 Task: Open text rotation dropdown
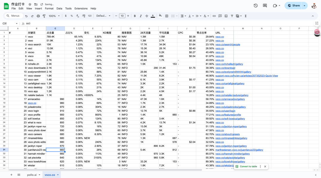[206, 16]
